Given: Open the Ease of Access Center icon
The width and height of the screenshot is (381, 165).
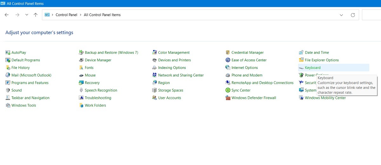Looking at the screenshot, I should [228, 60].
